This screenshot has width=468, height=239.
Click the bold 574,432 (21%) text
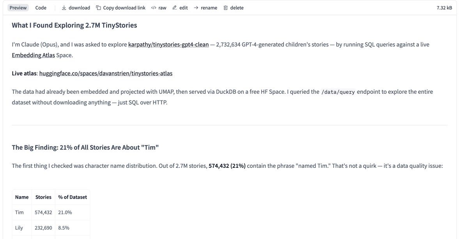(x=227, y=166)
